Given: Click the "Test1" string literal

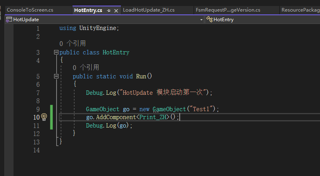Looking at the screenshot, I should pyautogui.click(x=201, y=109).
